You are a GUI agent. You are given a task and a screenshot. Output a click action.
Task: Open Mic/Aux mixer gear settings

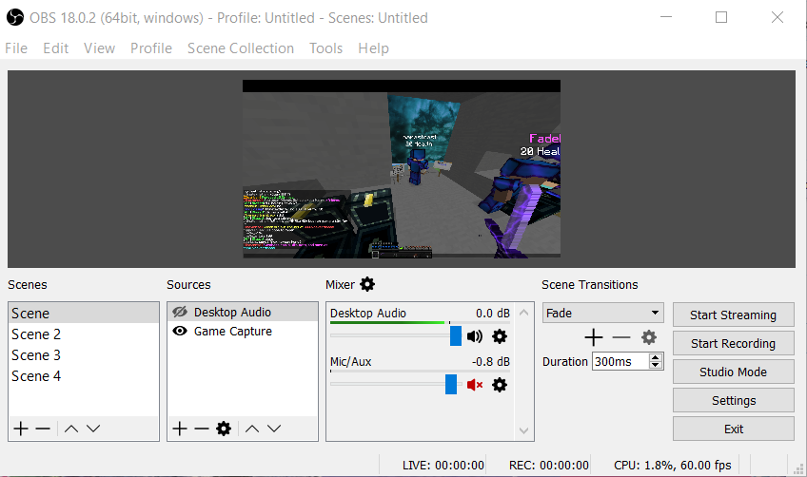[x=500, y=385]
